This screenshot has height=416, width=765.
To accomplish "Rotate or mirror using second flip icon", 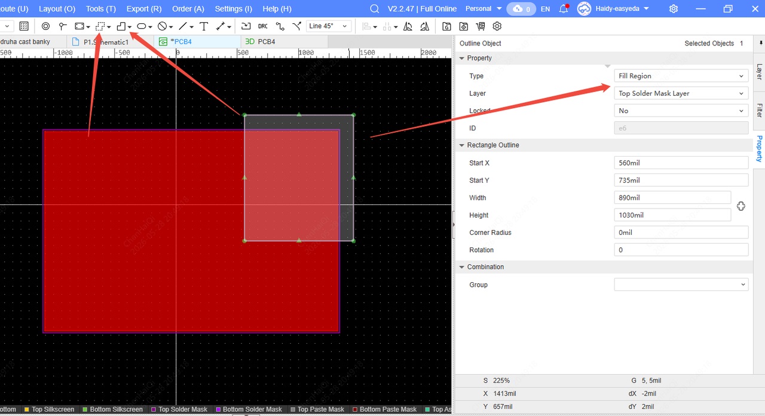I will click(x=424, y=26).
